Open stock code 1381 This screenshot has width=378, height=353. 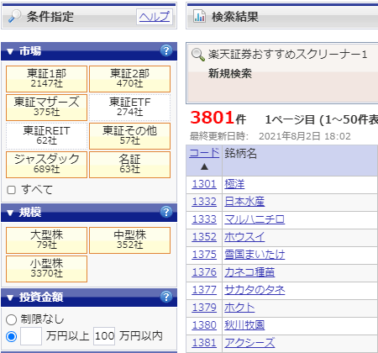coord(204,343)
